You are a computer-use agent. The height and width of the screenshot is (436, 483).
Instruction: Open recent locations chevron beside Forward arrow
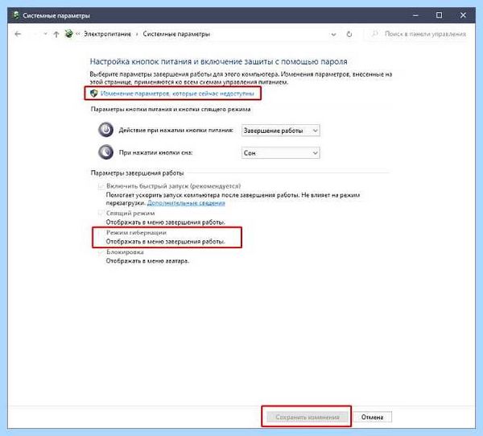click(x=45, y=34)
